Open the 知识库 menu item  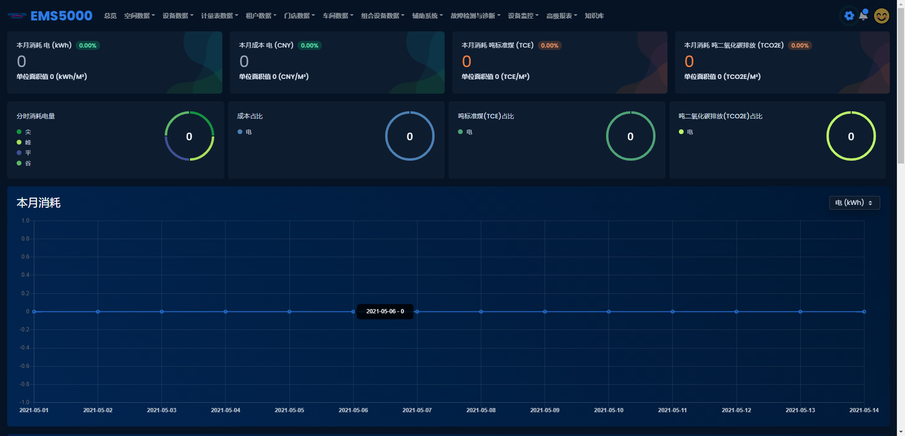(594, 16)
